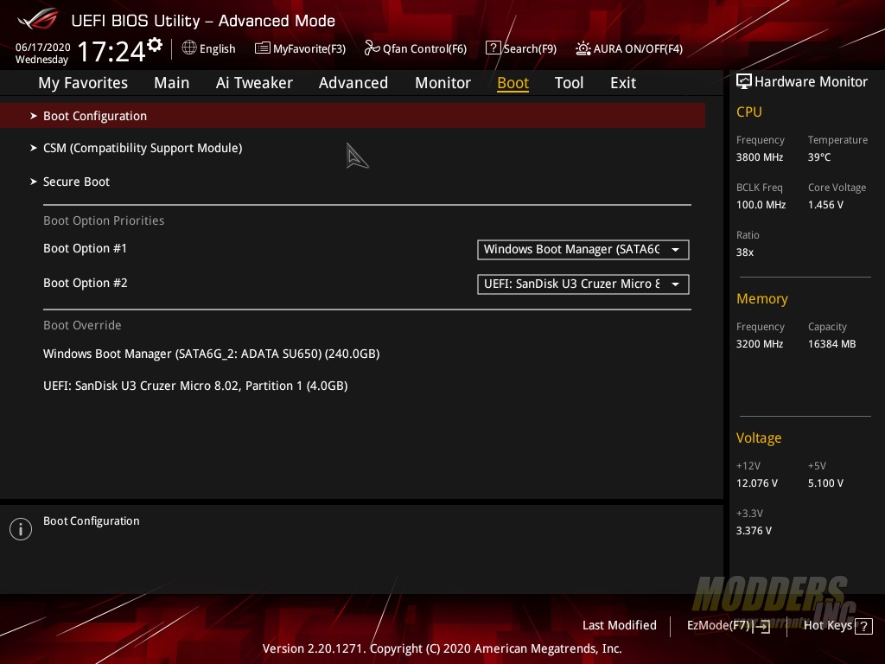
Task: Switch to EzMode(F7)
Action: [728, 626]
